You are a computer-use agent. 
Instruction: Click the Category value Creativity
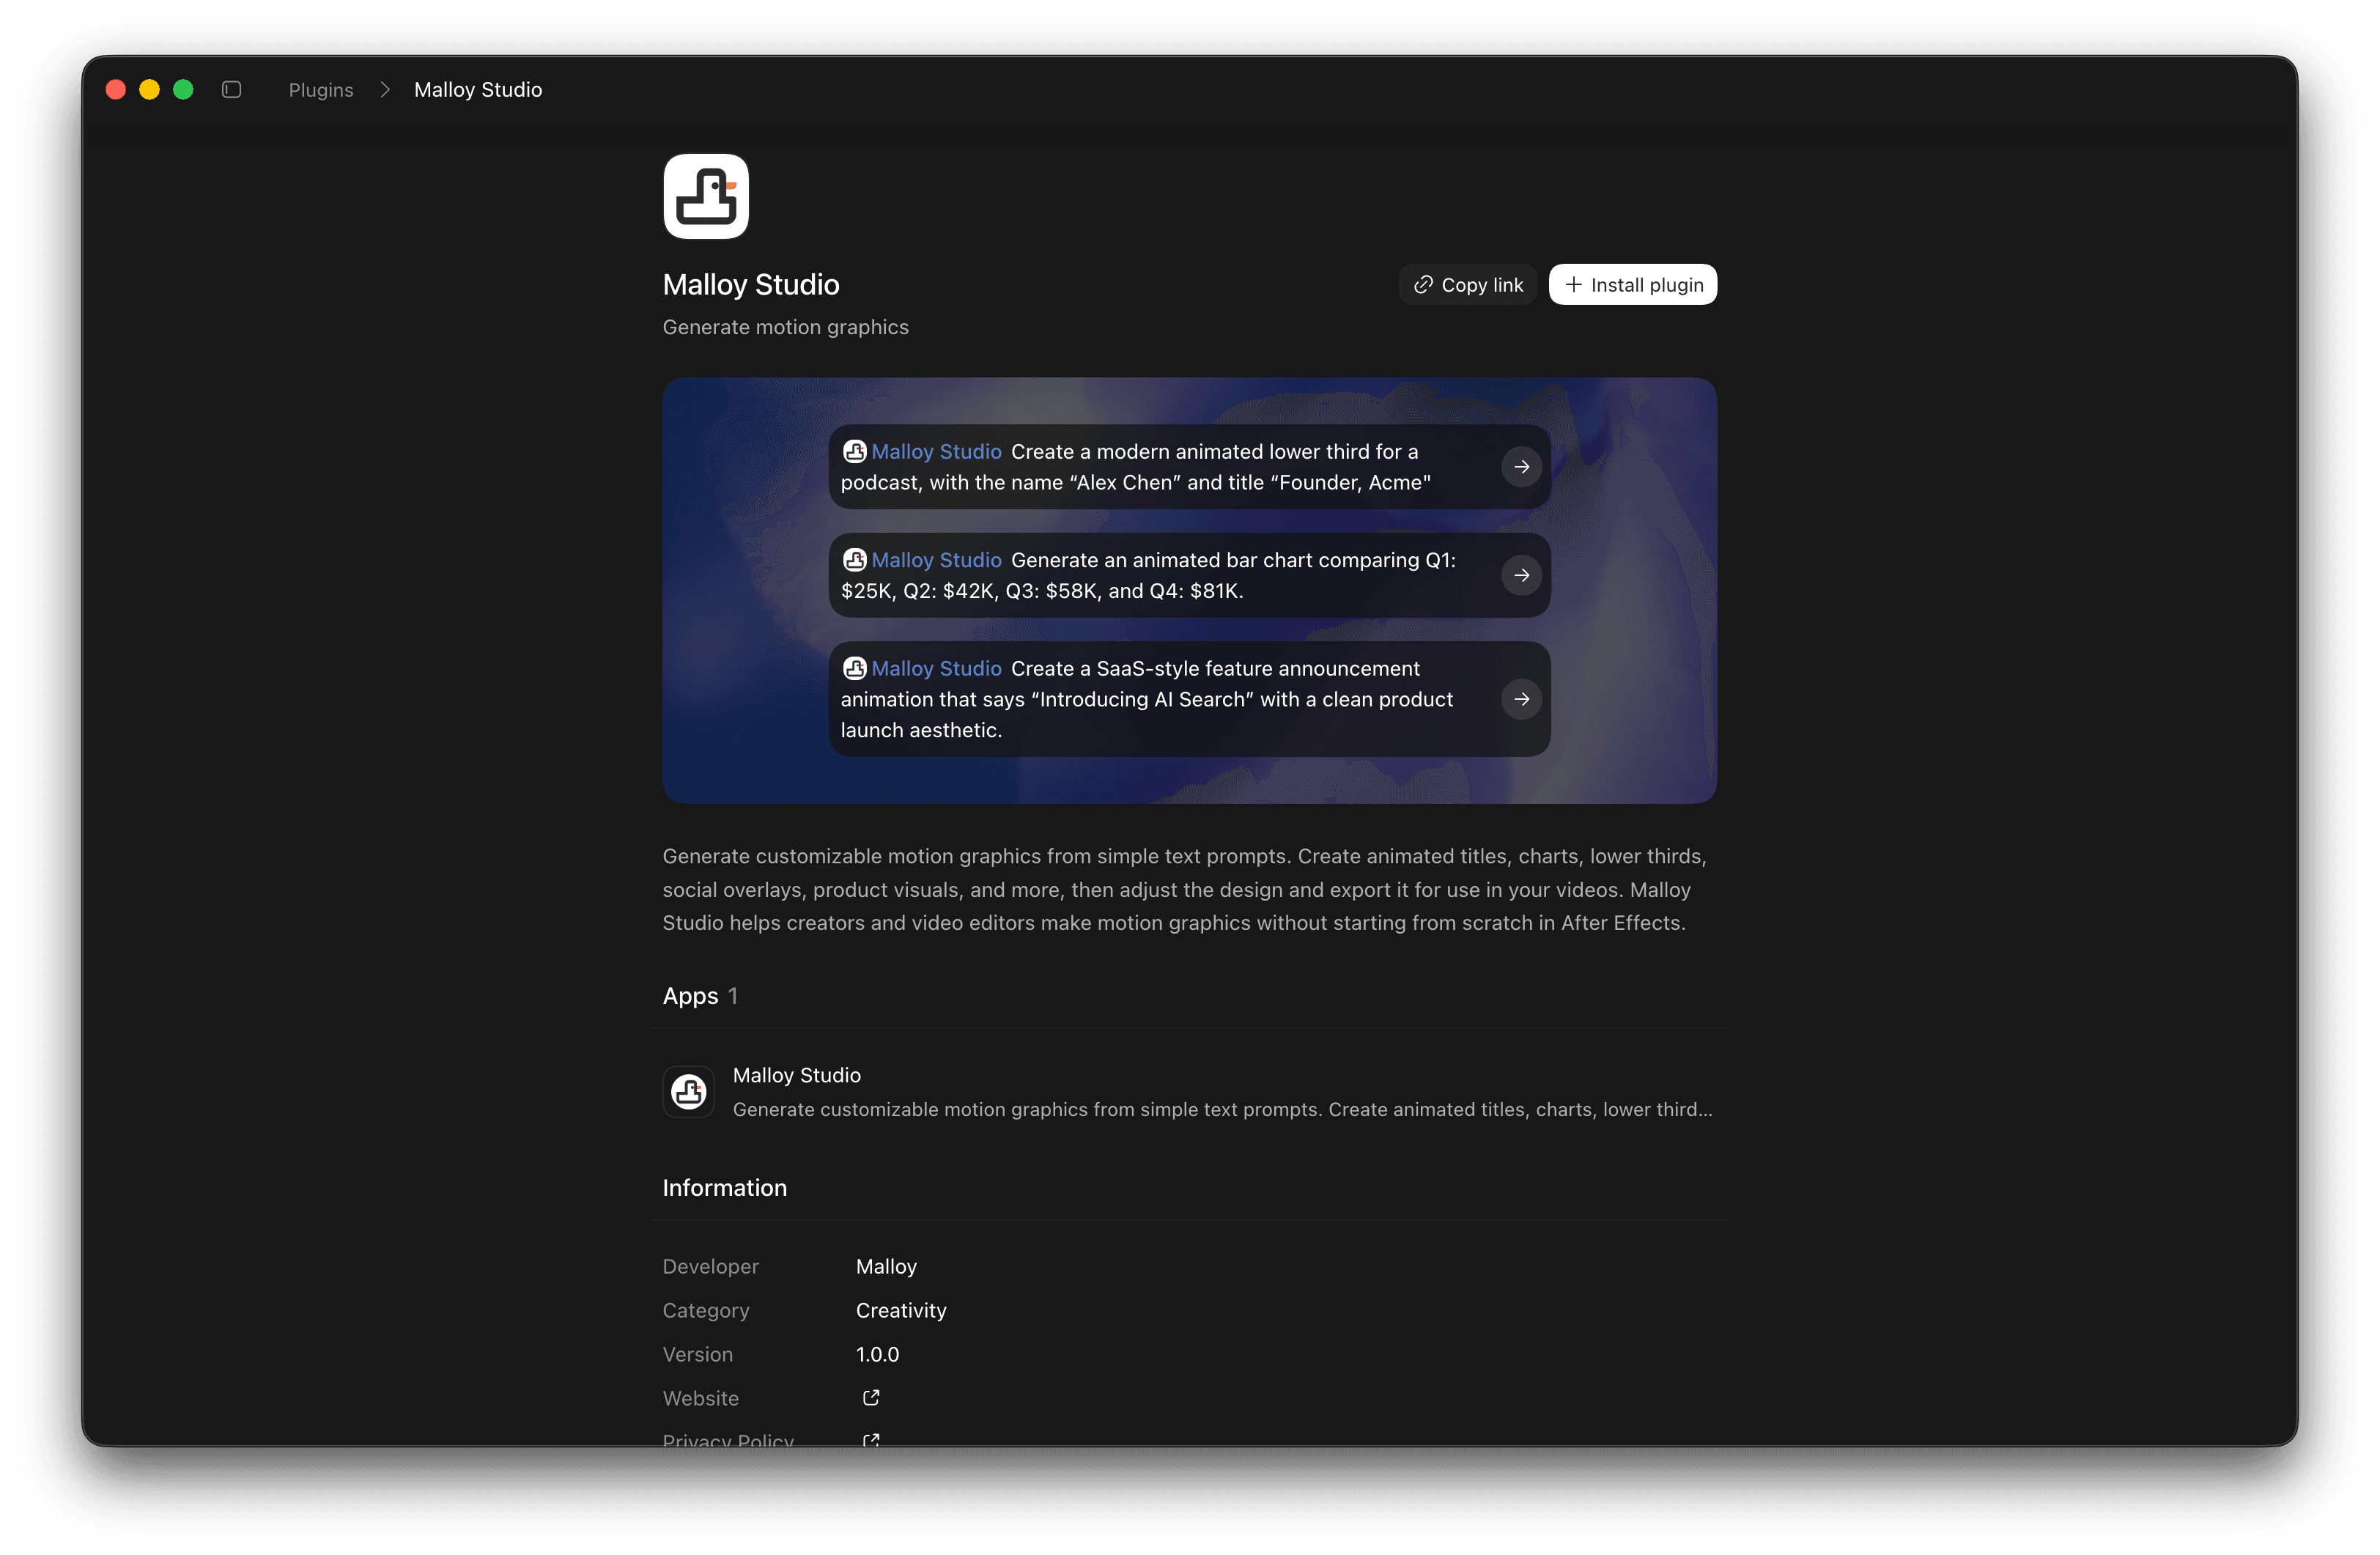900,1311
